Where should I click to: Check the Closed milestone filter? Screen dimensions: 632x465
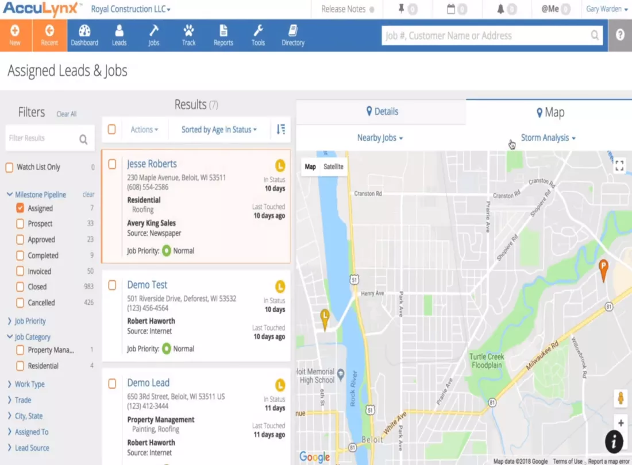[20, 286]
